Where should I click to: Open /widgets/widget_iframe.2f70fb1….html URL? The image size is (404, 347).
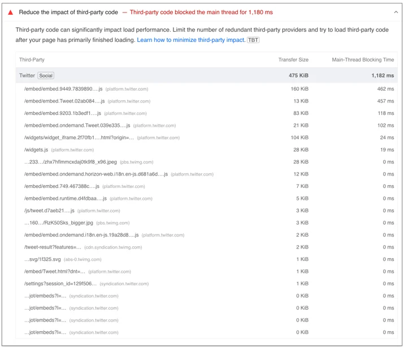[x=79, y=138]
